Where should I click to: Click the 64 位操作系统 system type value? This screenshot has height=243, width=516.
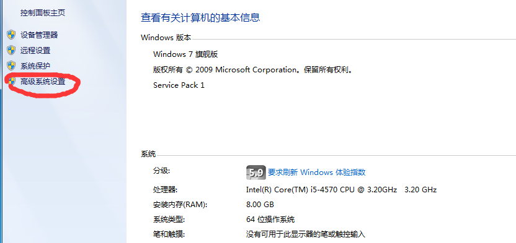(270, 220)
